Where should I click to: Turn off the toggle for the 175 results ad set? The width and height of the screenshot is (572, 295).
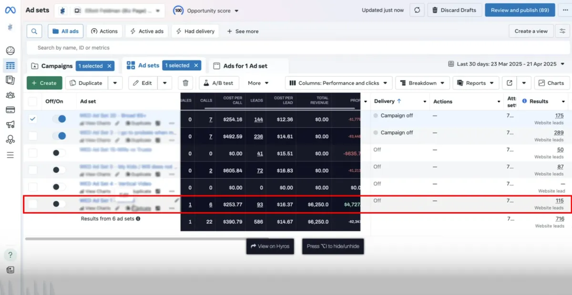(59, 119)
